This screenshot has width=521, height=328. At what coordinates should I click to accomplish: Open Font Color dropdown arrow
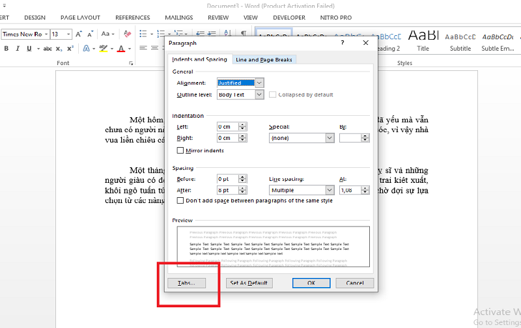tap(129, 49)
